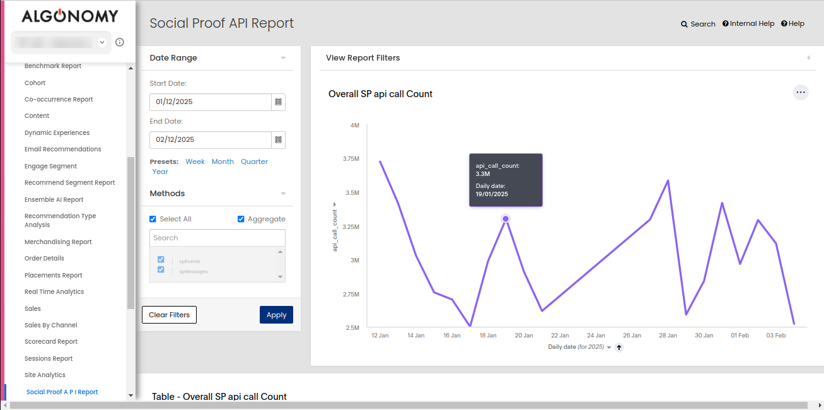Click the sidebar scroll-down arrow
This screenshot has height=410, width=824.
pyautogui.click(x=131, y=395)
